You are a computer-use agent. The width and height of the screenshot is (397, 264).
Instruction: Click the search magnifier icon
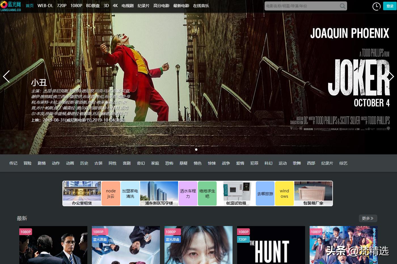tap(343, 6)
